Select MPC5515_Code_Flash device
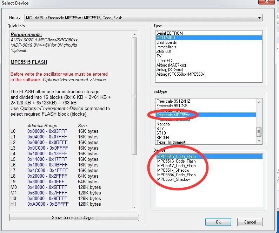Screen dimensions: 279x233 click(x=209, y=157)
